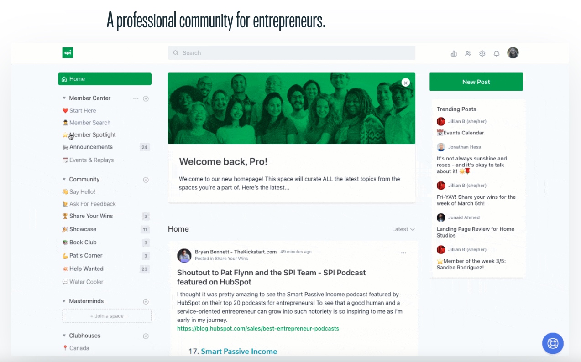Open the members icon in the top bar

468,53
